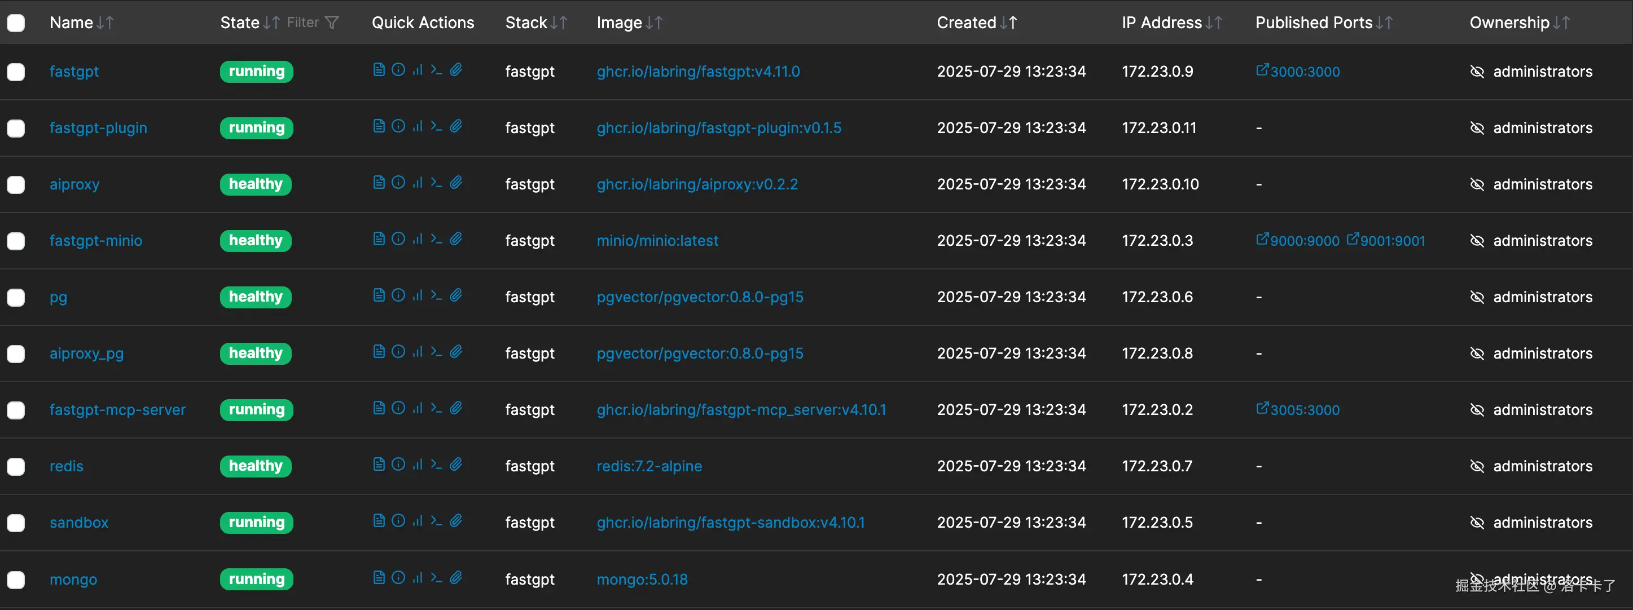Screen dimensions: 1633x610
Task: Click the pg row's pgvector/pgvector:0.8.0-pg15 image link
Action: pyautogui.click(x=699, y=297)
